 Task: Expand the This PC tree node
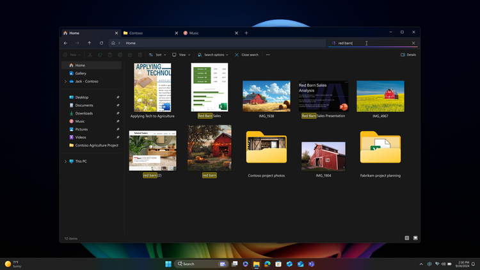tap(65, 161)
